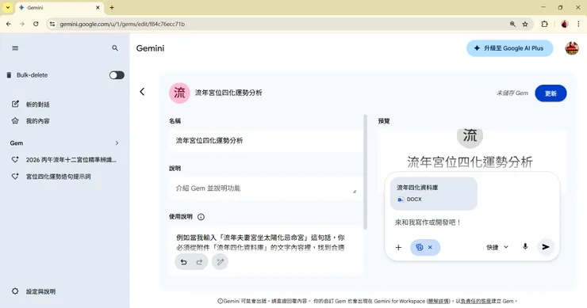Expand the Gem section chevron
This screenshot has height=308, width=587.
pos(117,143)
